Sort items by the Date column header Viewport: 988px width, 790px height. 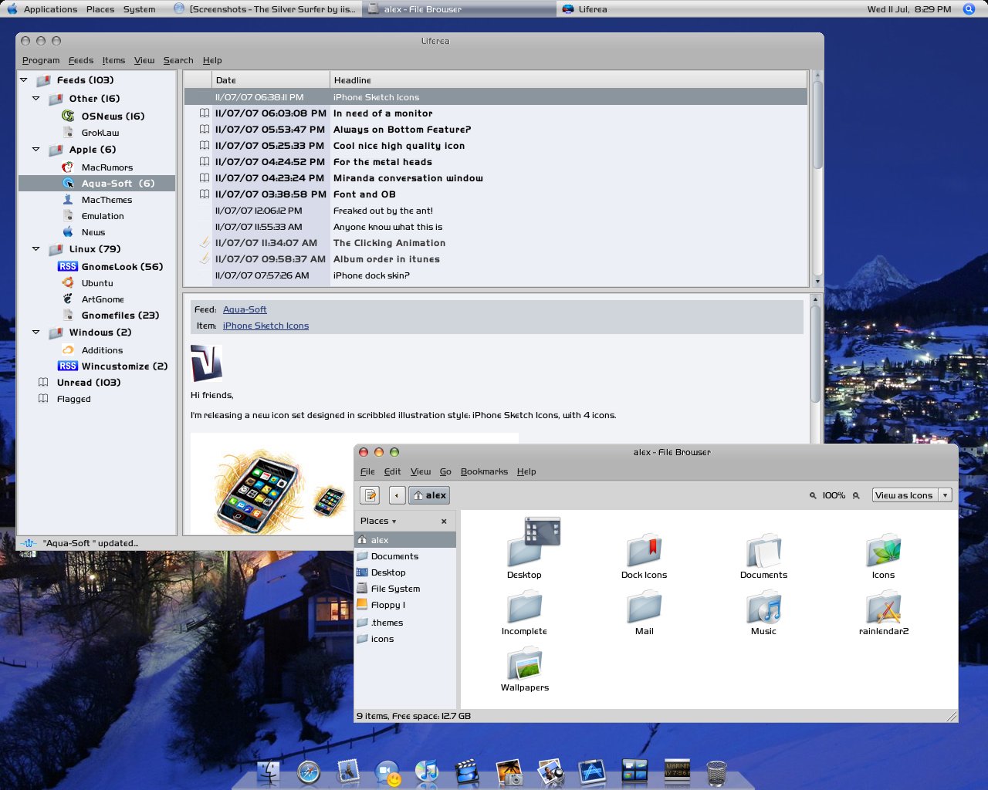(271, 80)
